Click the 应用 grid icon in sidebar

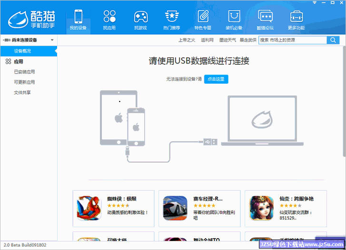tap(8, 61)
